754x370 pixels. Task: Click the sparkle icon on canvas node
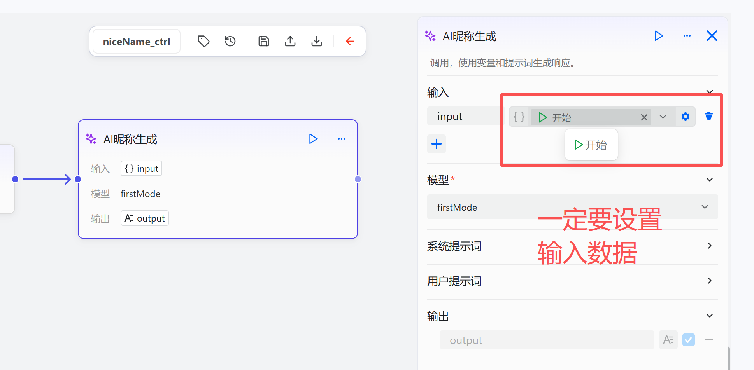91,139
